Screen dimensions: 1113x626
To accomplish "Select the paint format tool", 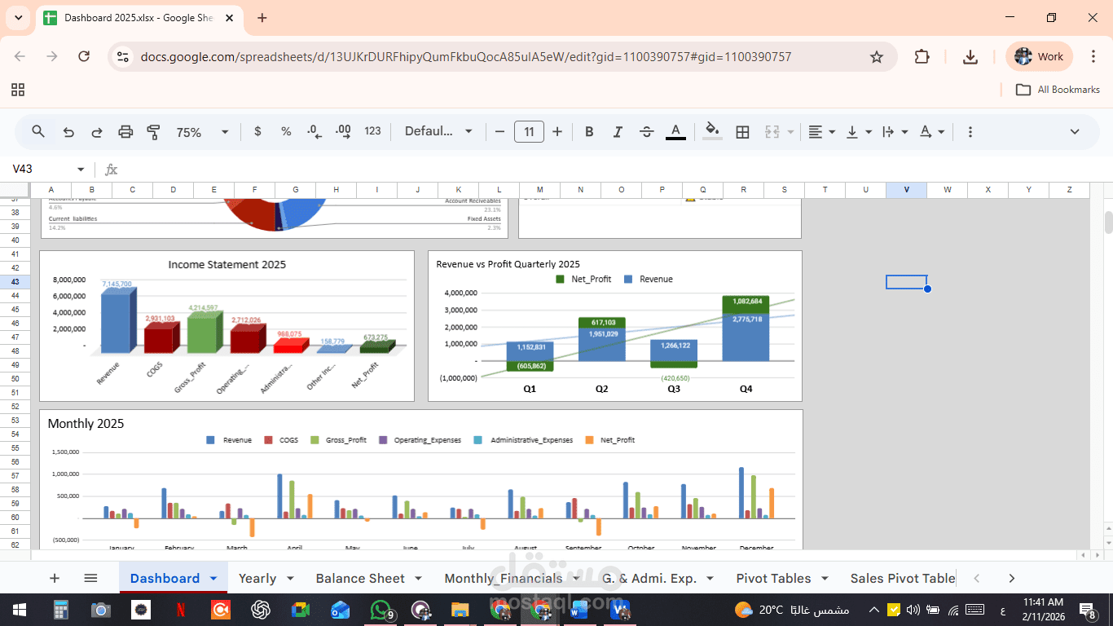I will pyautogui.click(x=153, y=131).
